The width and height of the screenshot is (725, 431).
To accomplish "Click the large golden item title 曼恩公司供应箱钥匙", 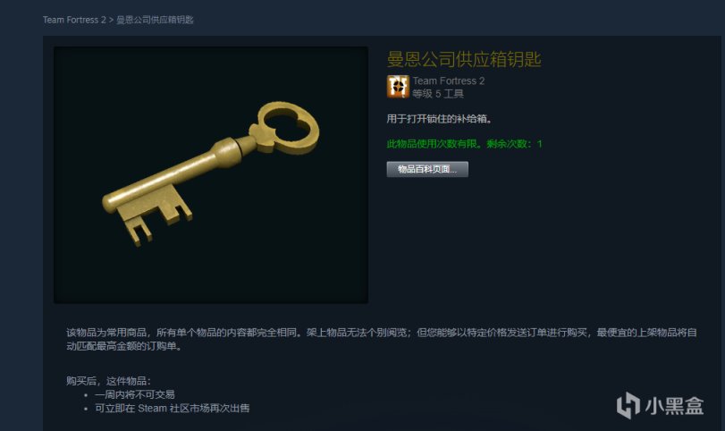I will tap(464, 59).
